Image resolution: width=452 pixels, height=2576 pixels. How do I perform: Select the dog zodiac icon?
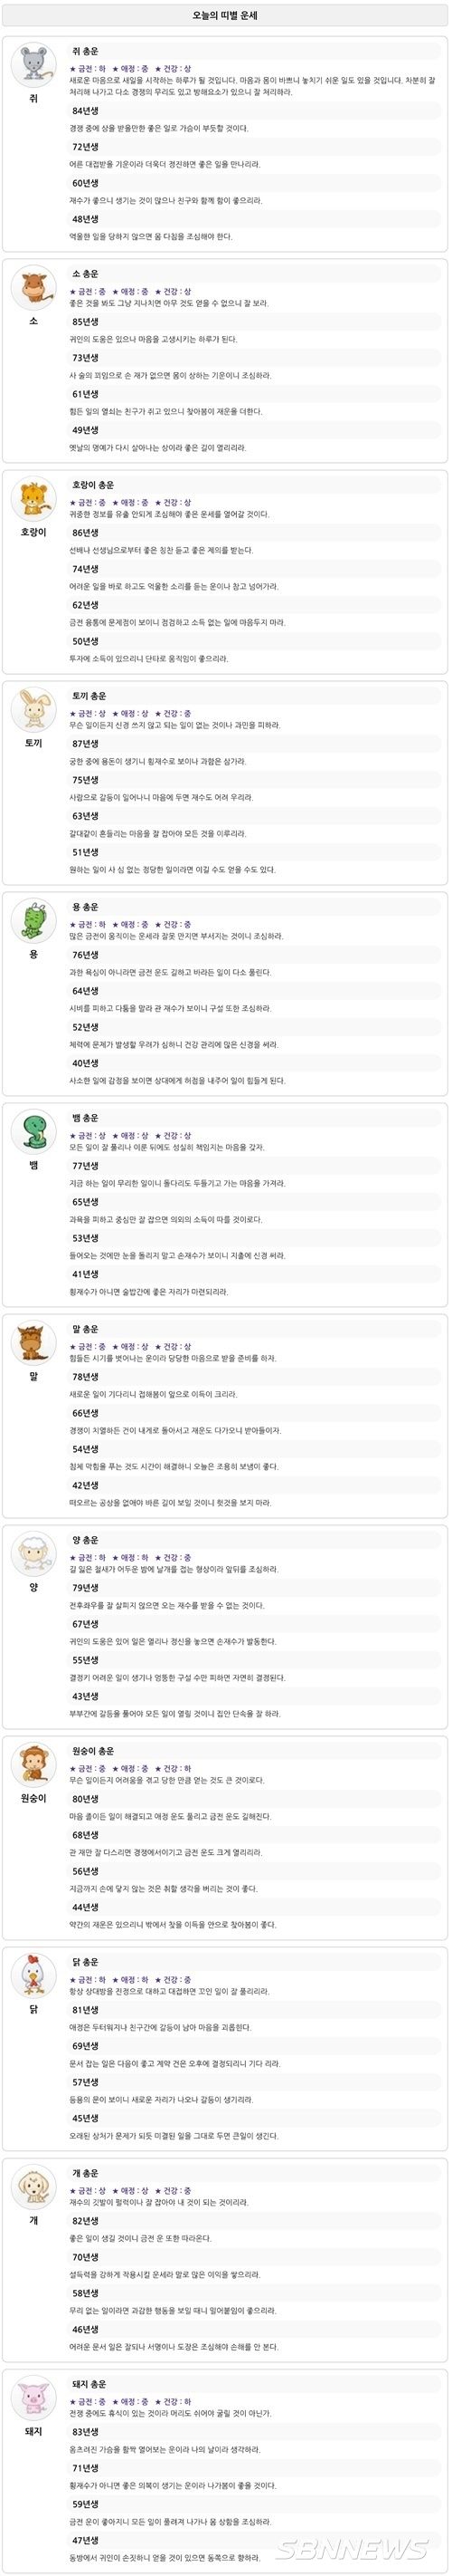click(x=33, y=2187)
